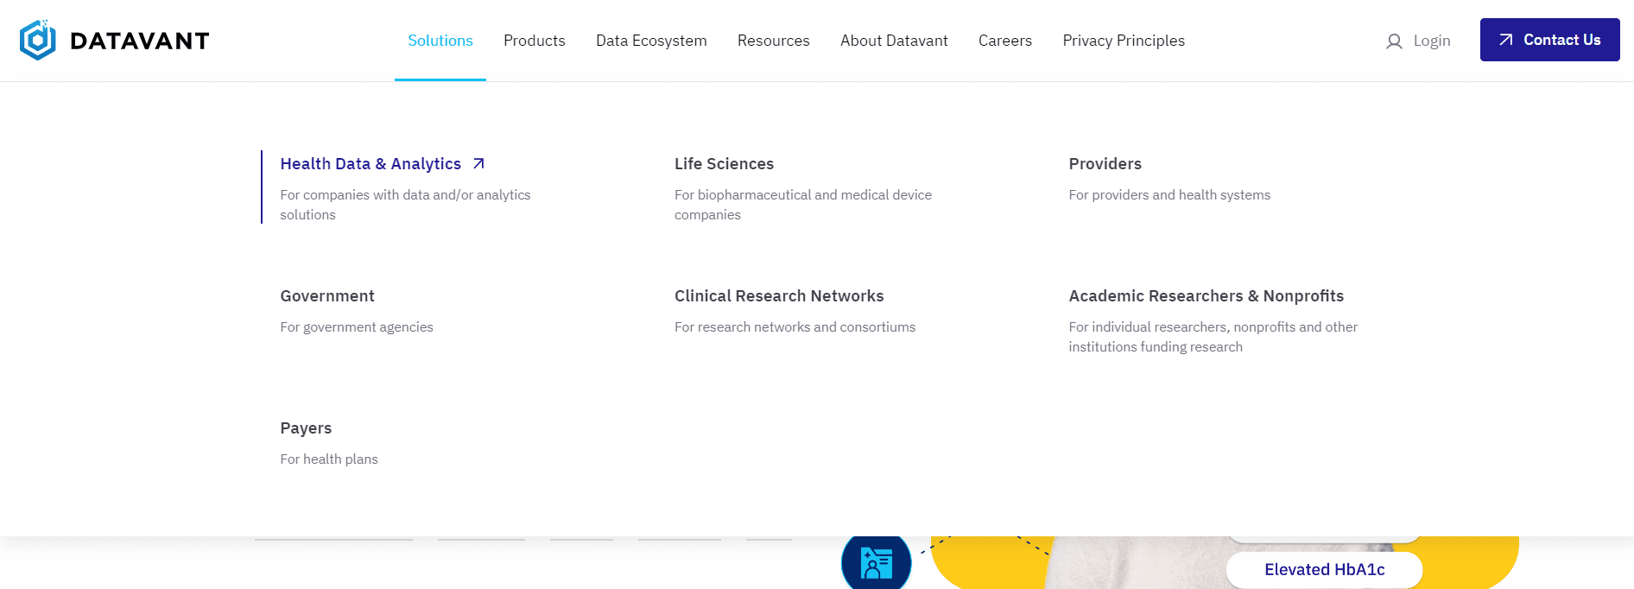
Task: Click the Datavant hexagon logo icon
Action: click(x=38, y=41)
